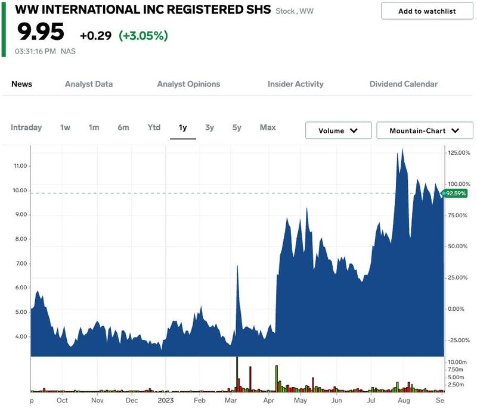
Task: View the Insider Activity tab
Action: [295, 84]
